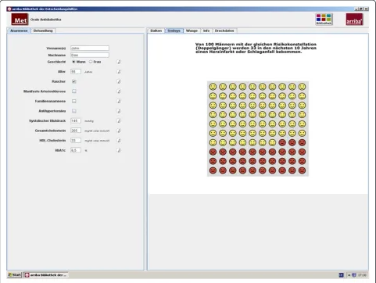Open info icon for Raucher row

click(119, 81)
